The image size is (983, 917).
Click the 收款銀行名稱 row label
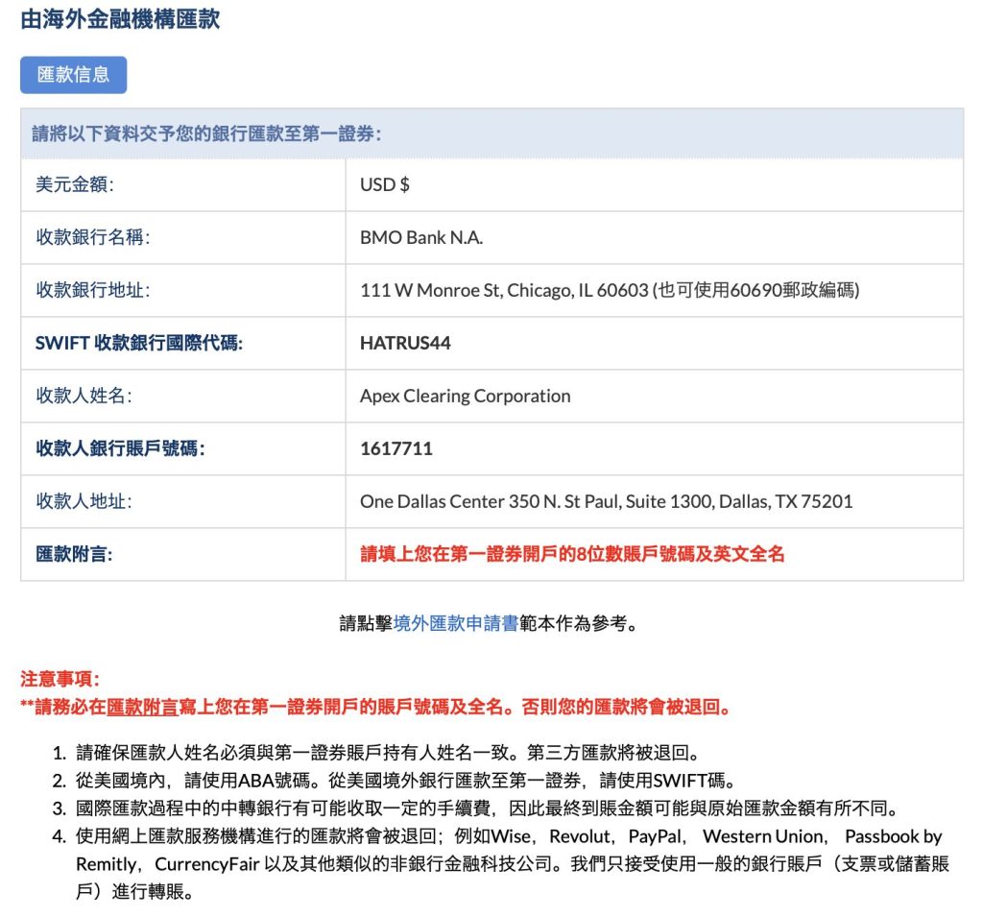point(93,237)
